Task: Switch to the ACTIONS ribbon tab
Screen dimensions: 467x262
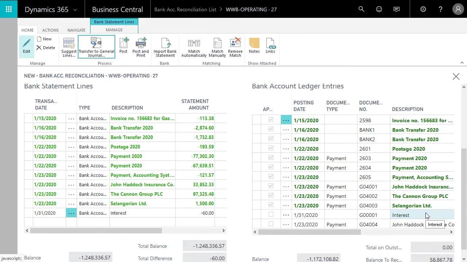Action: coord(50,30)
